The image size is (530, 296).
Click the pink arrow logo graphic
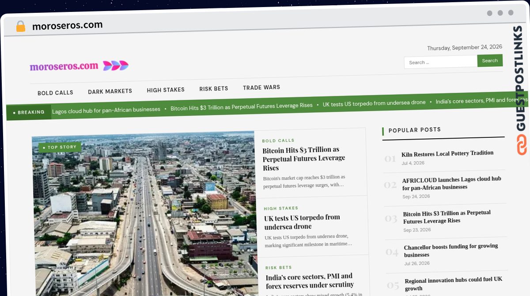(x=116, y=66)
